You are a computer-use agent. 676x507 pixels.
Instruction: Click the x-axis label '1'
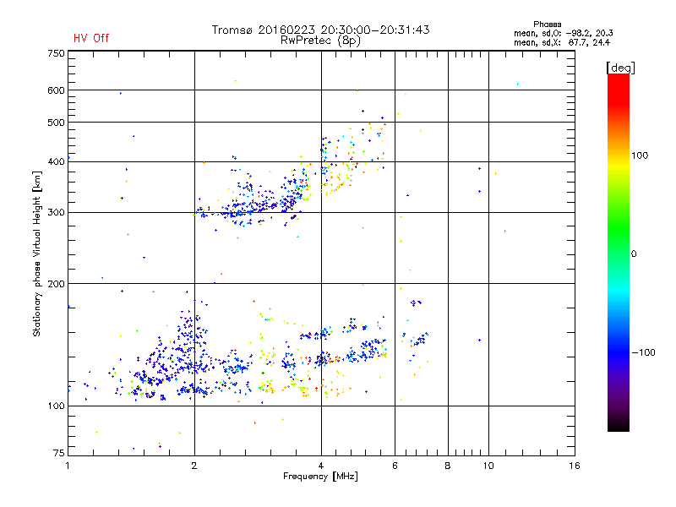pos(68,466)
